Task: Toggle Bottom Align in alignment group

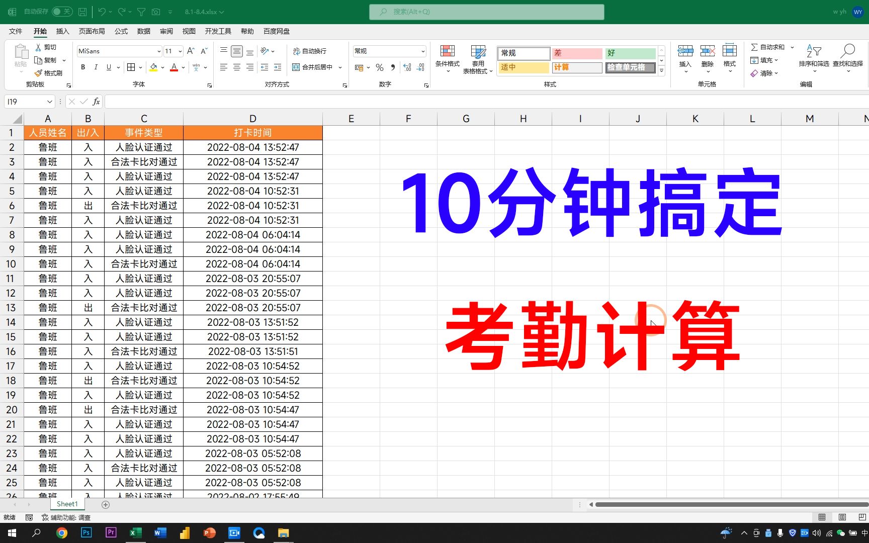Action: pyautogui.click(x=250, y=51)
